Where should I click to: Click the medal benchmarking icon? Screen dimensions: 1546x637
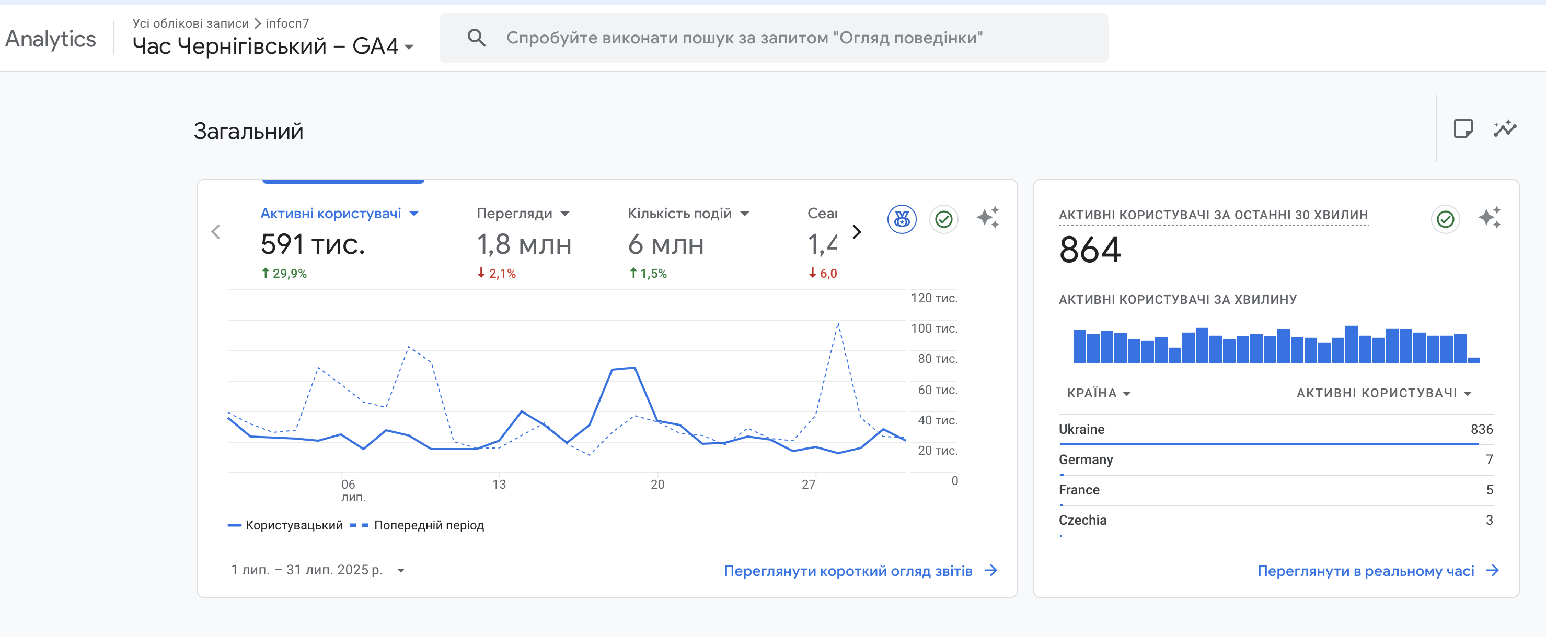click(x=902, y=219)
